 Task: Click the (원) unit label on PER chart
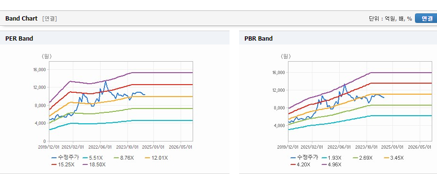pos(46,56)
